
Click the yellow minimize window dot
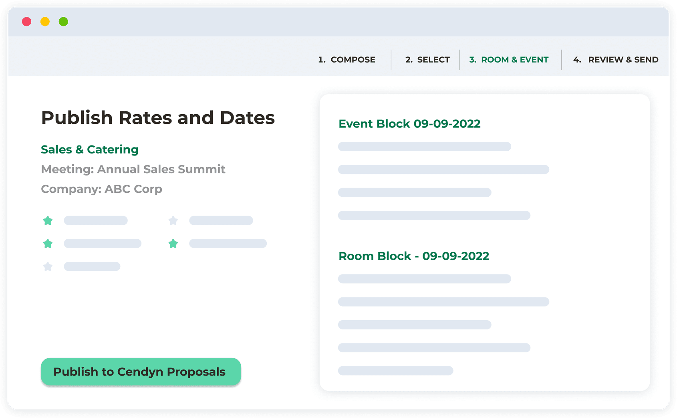click(45, 22)
